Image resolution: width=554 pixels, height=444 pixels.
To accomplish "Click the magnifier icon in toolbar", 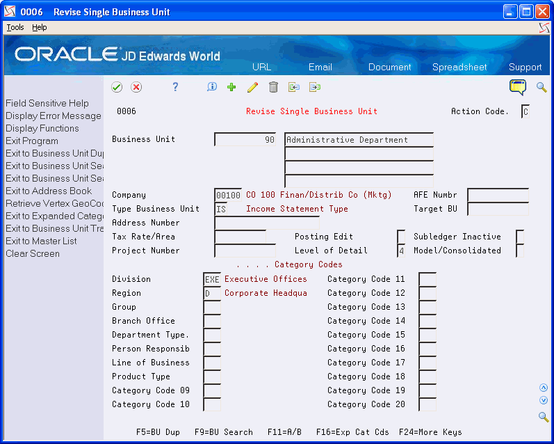I will click(x=541, y=87).
